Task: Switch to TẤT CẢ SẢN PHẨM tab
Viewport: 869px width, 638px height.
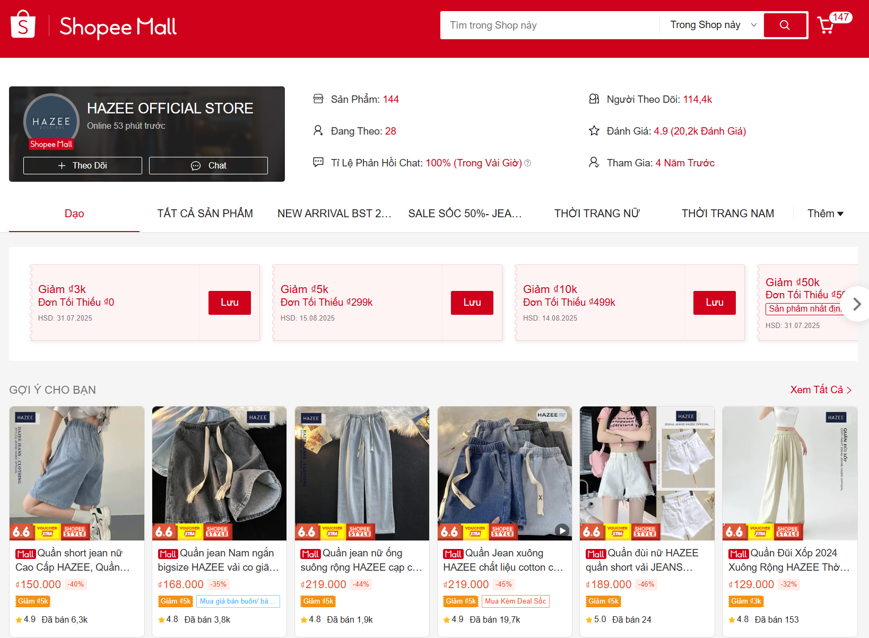Action: click(205, 214)
